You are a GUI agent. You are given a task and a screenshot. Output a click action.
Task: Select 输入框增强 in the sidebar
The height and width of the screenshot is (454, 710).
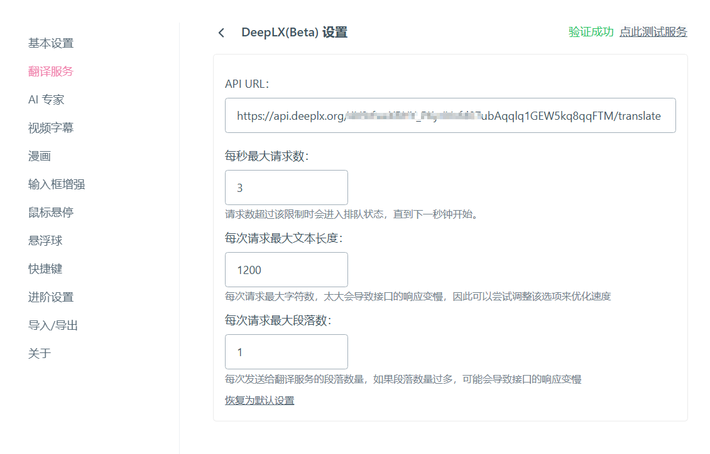click(x=57, y=184)
